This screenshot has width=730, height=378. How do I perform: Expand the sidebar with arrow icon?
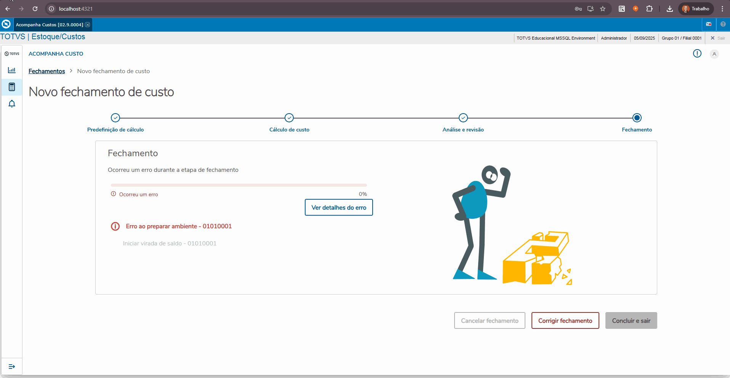click(12, 367)
